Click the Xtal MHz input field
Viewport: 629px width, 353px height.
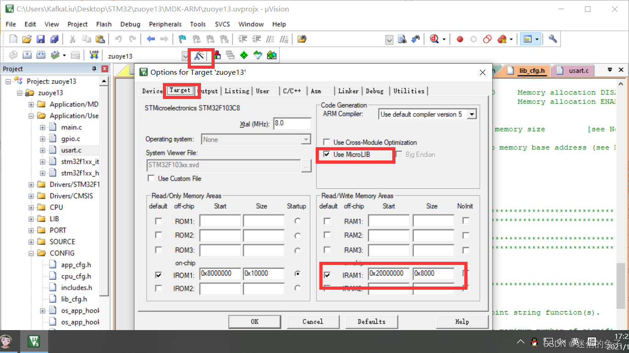click(292, 123)
